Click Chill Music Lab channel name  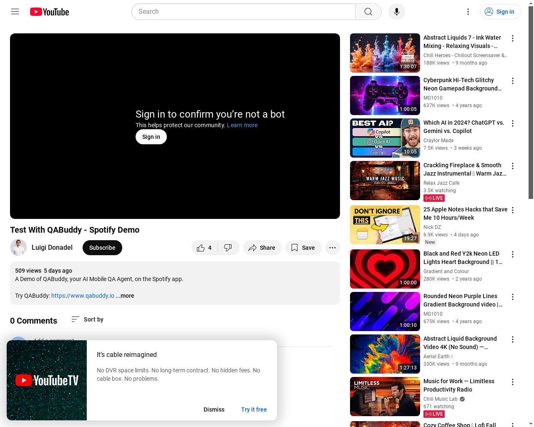(441, 399)
